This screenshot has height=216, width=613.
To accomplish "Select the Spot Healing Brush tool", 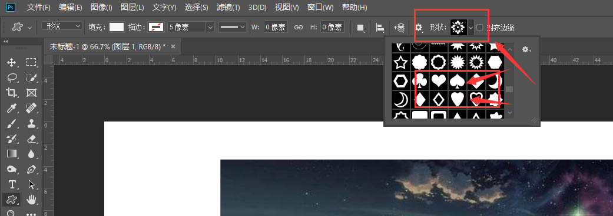I will (31, 107).
